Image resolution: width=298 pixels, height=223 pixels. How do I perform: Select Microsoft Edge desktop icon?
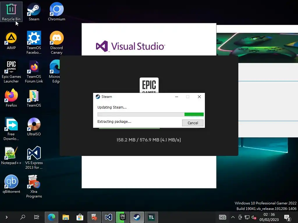click(54, 72)
